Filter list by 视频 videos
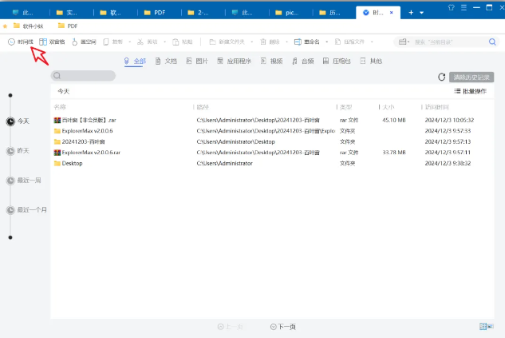Viewport: 505px width, 338px height. pos(271,61)
